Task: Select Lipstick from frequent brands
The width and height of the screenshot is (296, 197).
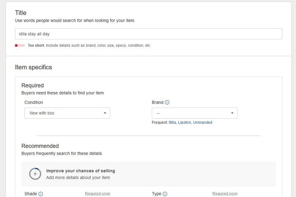Action: coord(185,123)
